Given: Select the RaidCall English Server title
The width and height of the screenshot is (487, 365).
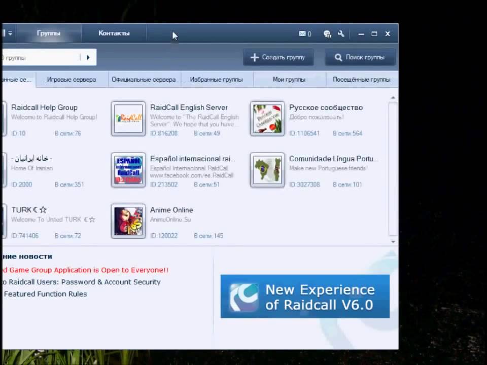Looking at the screenshot, I should click(189, 107).
